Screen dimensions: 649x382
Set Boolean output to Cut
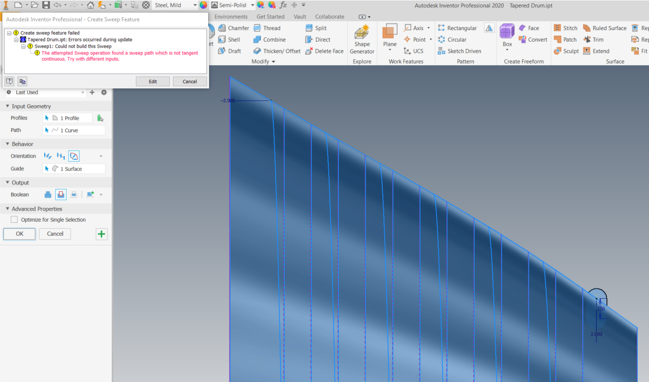pos(61,194)
